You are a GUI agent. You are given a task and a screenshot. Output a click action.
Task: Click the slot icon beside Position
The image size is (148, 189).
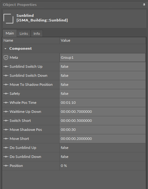click(x=6, y=166)
